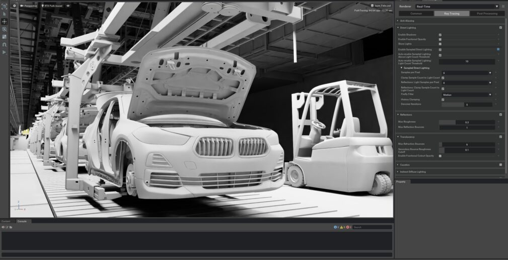Expand the Anti-Aliasing section
Screen dimensions: 508x260
tap(407, 21)
